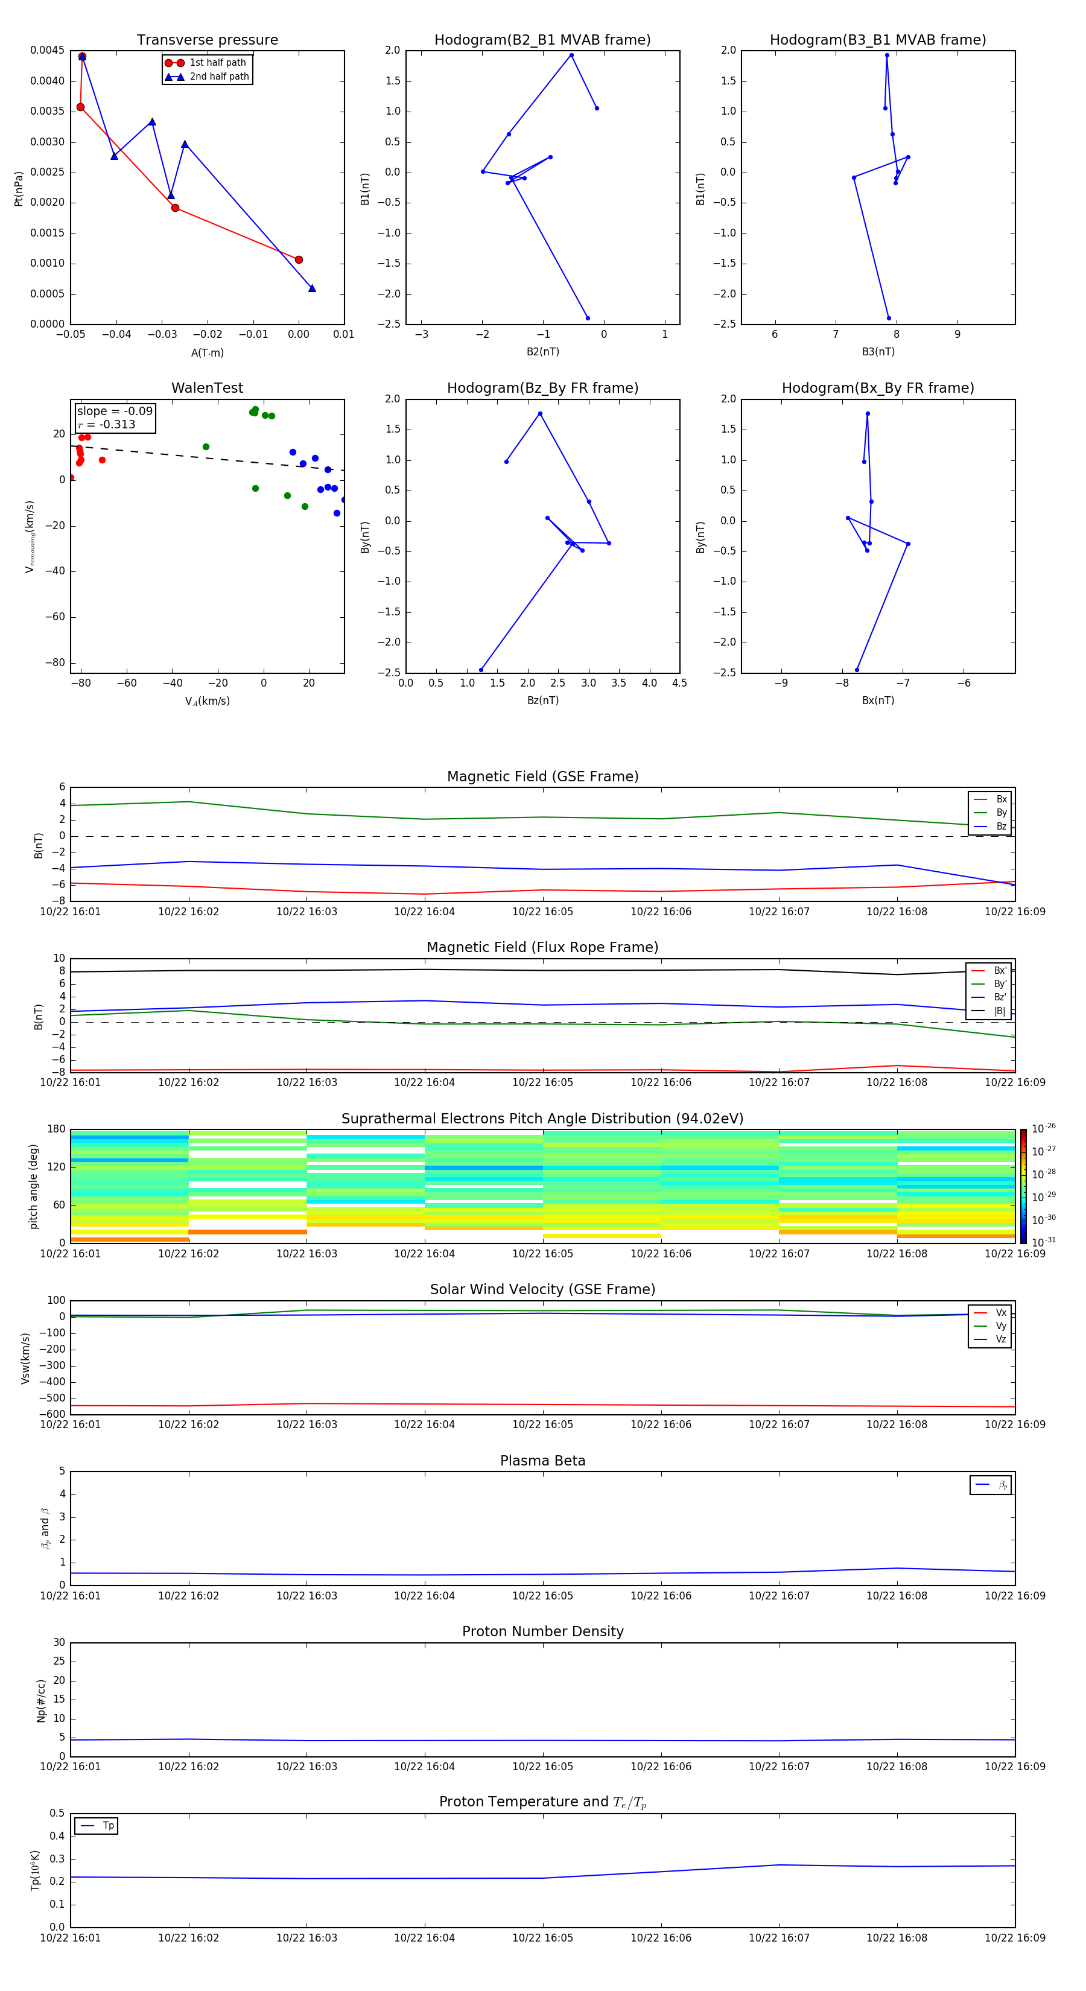Viewport: 1086px width, 1991px height.
Task: Click the 10^-26 label on colorbar
Action: (1044, 1128)
